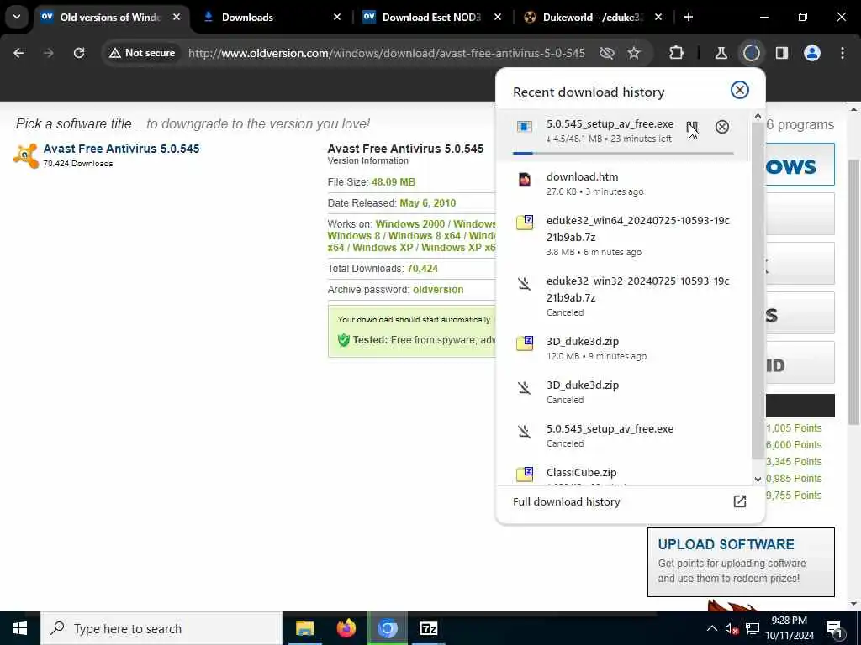
Task: Click the eduke32_win64 7z file icon
Action: click(525, 223)
